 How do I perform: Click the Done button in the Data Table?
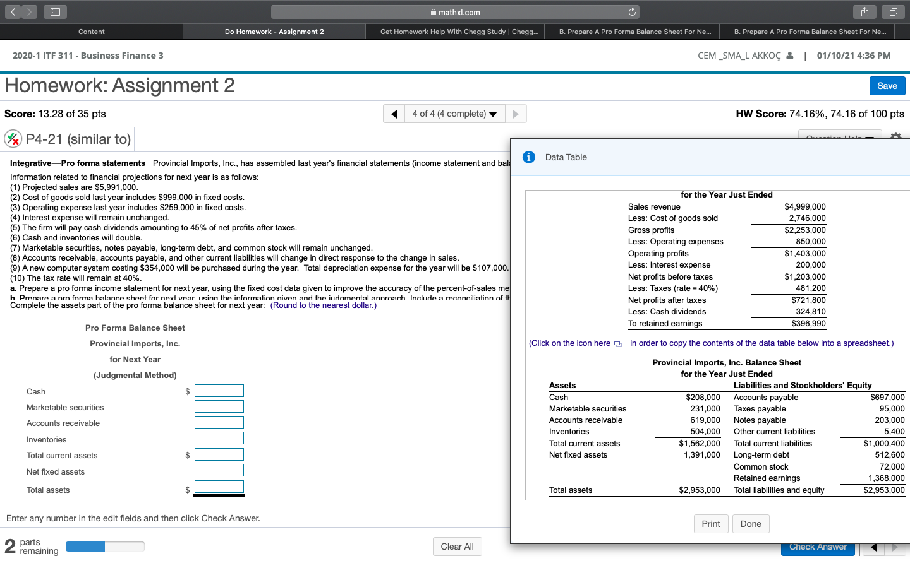coord(751,523)
